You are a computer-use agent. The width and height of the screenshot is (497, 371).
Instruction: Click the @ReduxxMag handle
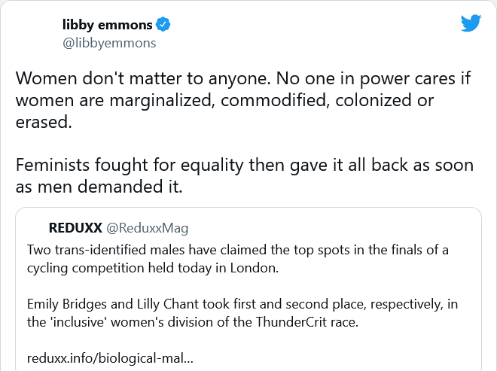click(148, 227)
